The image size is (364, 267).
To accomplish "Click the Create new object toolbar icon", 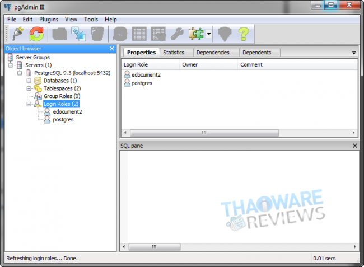I will (x=78, y=34).
